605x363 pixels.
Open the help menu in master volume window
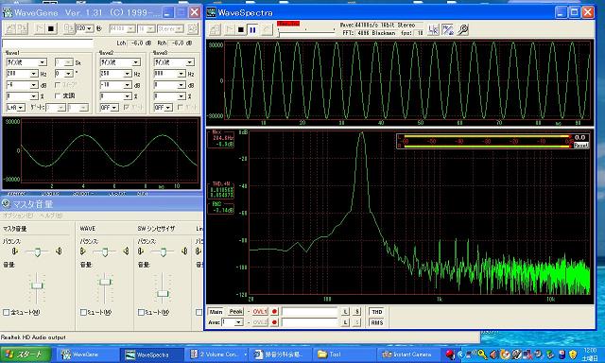pyautogui.click(x=50, y=216)
